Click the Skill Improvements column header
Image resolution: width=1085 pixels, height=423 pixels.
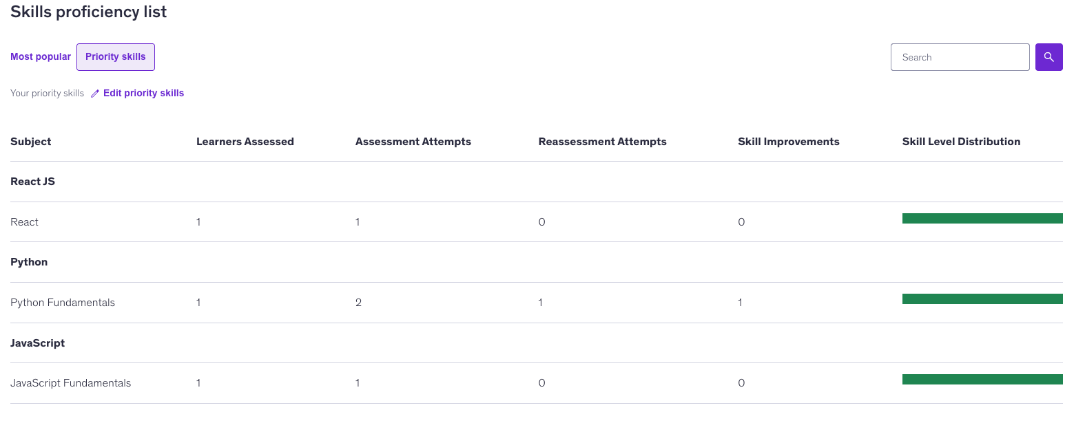(788, 142)
